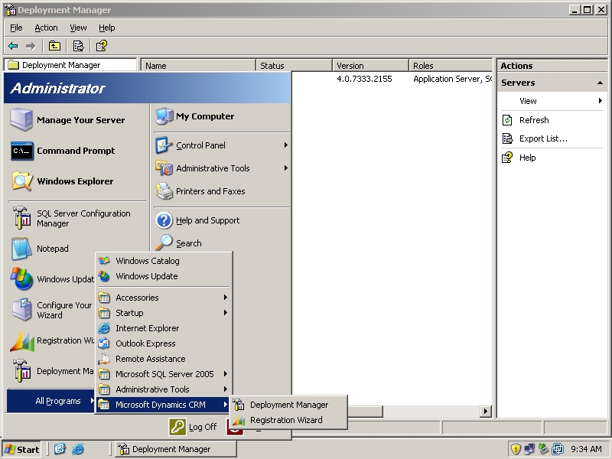Open Command Prompt from Start menu

[x=75, y=151]
